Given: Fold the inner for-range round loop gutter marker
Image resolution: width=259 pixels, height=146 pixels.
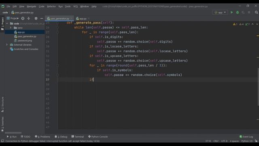Looking at the screenshot, I should pos(57,66).
